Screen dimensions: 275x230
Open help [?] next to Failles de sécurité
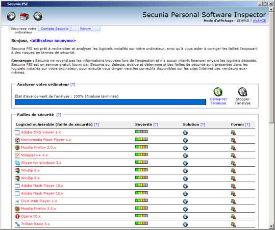(x=59, y=115)
